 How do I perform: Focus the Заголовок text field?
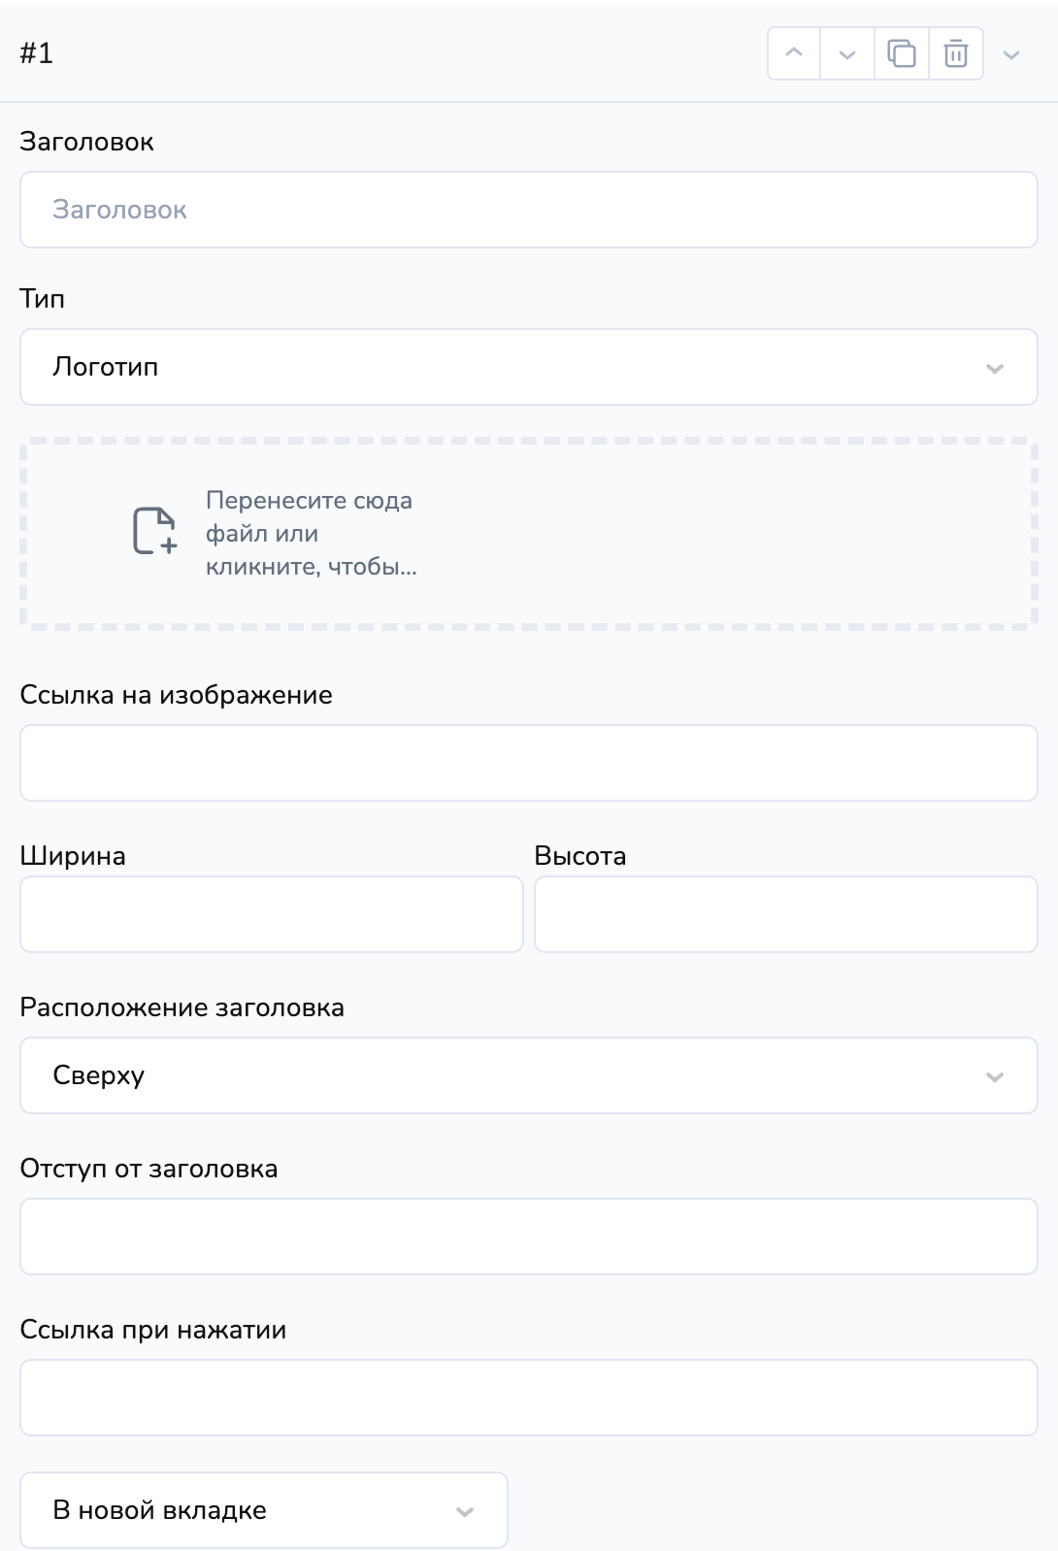pos(529,210)
